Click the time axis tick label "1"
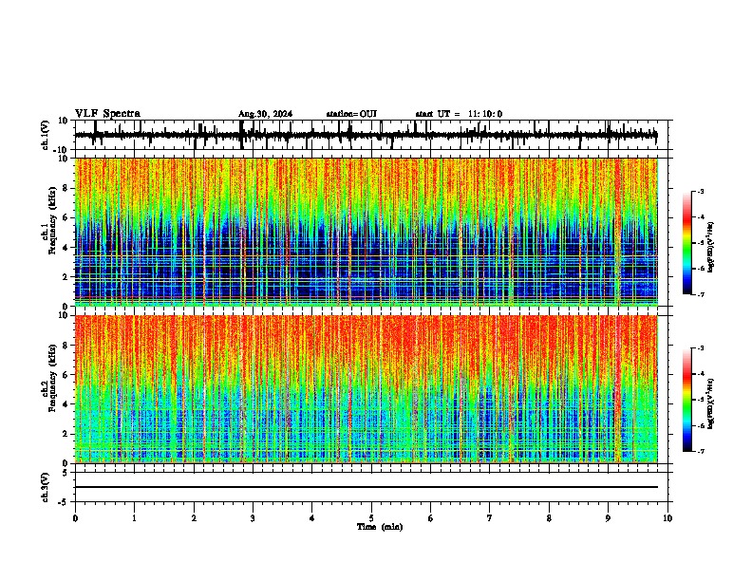 click(x=134, y=518)
